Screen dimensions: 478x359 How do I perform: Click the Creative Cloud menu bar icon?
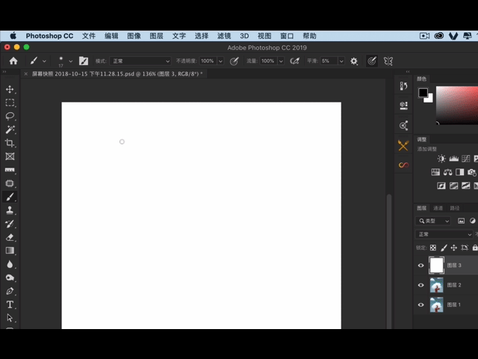438,36
